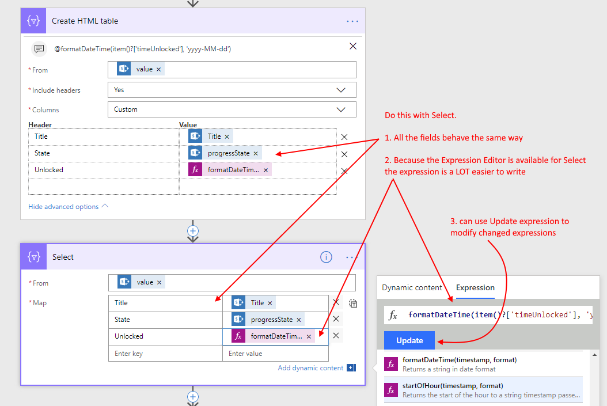Screen dimensions: 607x406
Task: Remove the Unlocked row in Select map
Action: point(336,336)
